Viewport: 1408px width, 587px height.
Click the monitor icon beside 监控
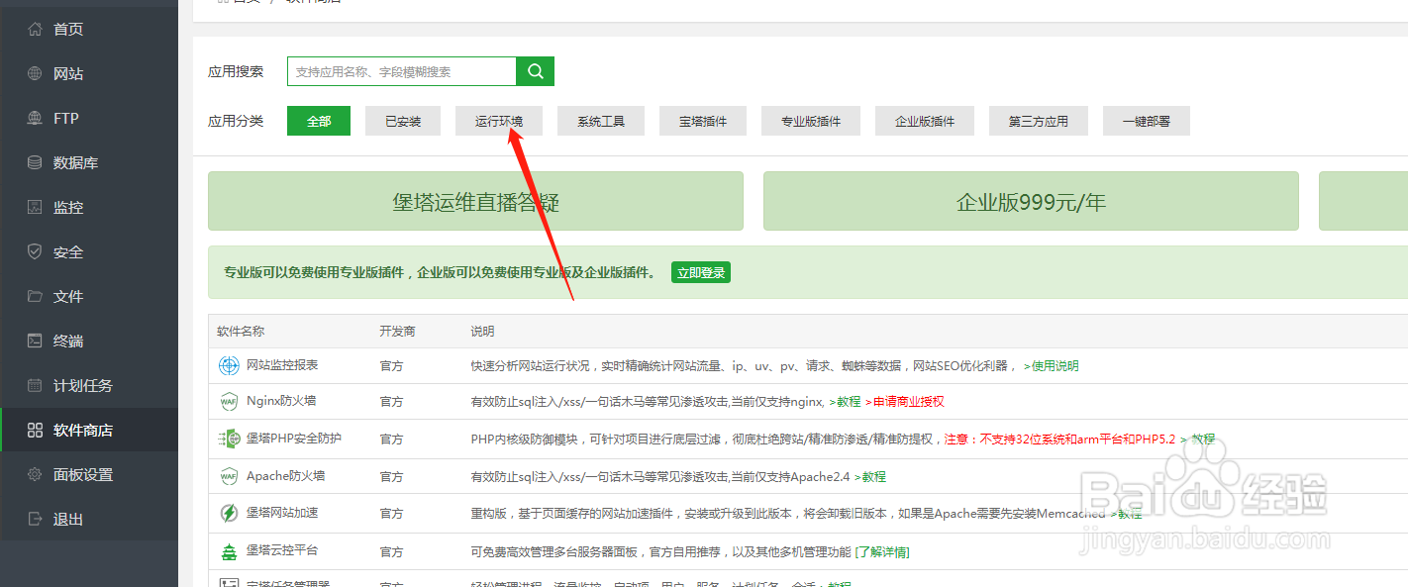click(35, 208)
